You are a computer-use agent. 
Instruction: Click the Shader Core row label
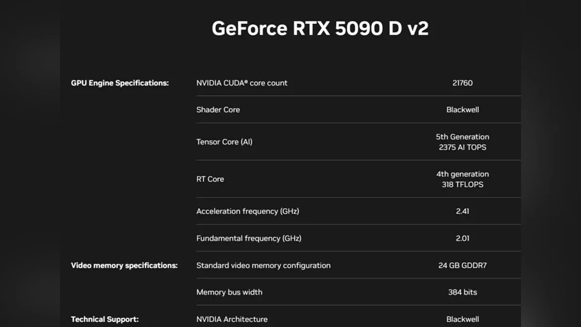218,109
